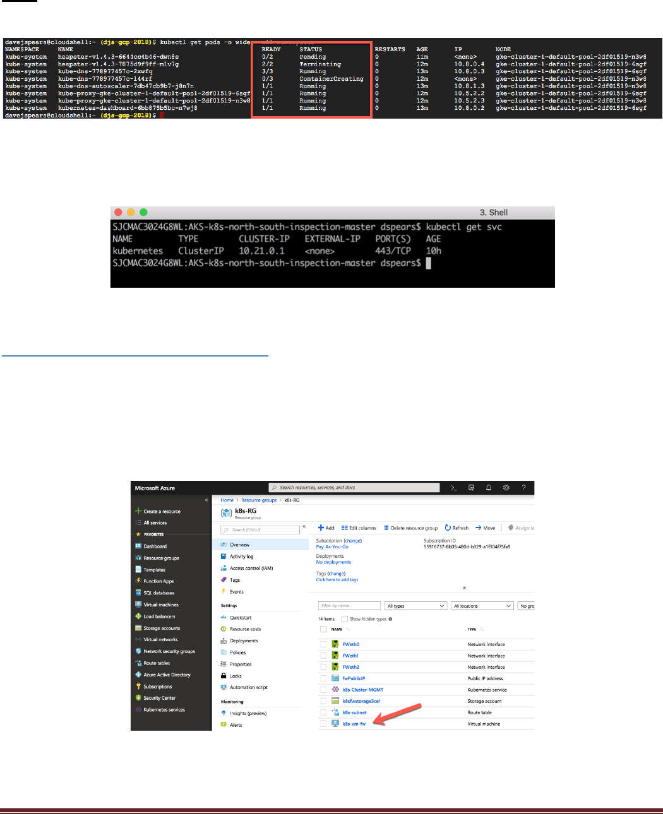Screen dimensions: 663x814
Task: Tick the checkbox for fwPublicIP
Action: [323, 678]
